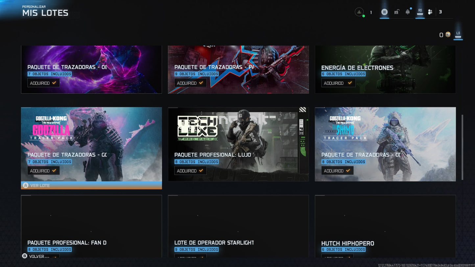This screenshot has height=267, width=475.
Task: Click the 'Personalizar' breadcrumb label
Action: (x=34, y=7)
